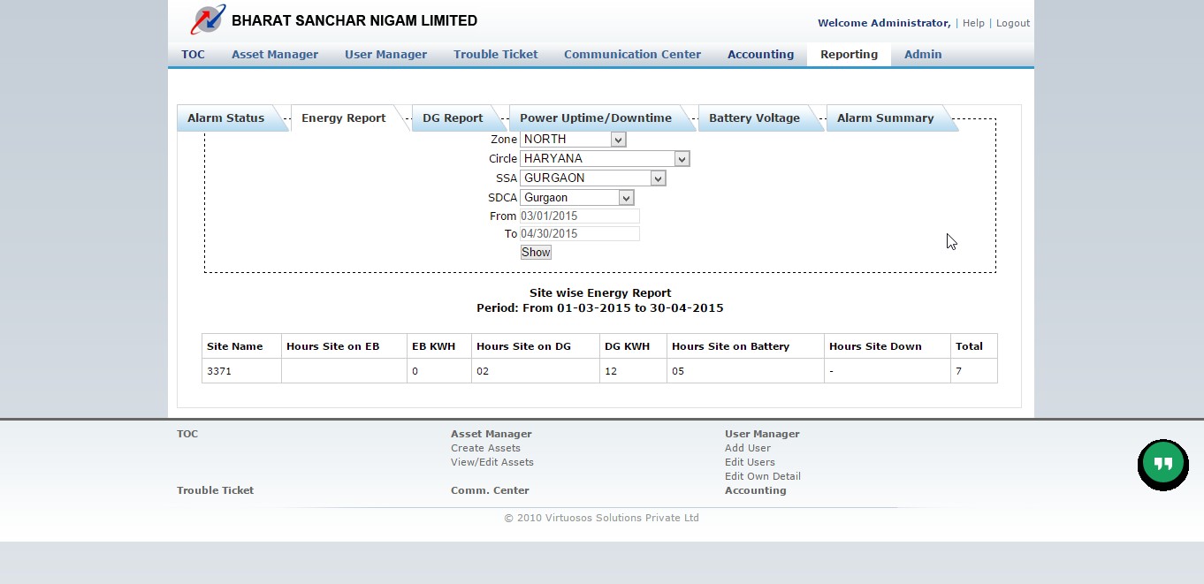Switch to the Battery Voltage tab
Viewport: 1204px width, 584px height.
[755, 118]
